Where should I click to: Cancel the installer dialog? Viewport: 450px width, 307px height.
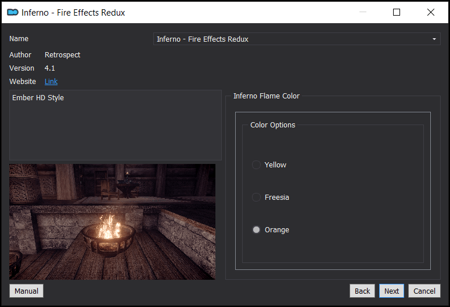(x=424, y=291)
